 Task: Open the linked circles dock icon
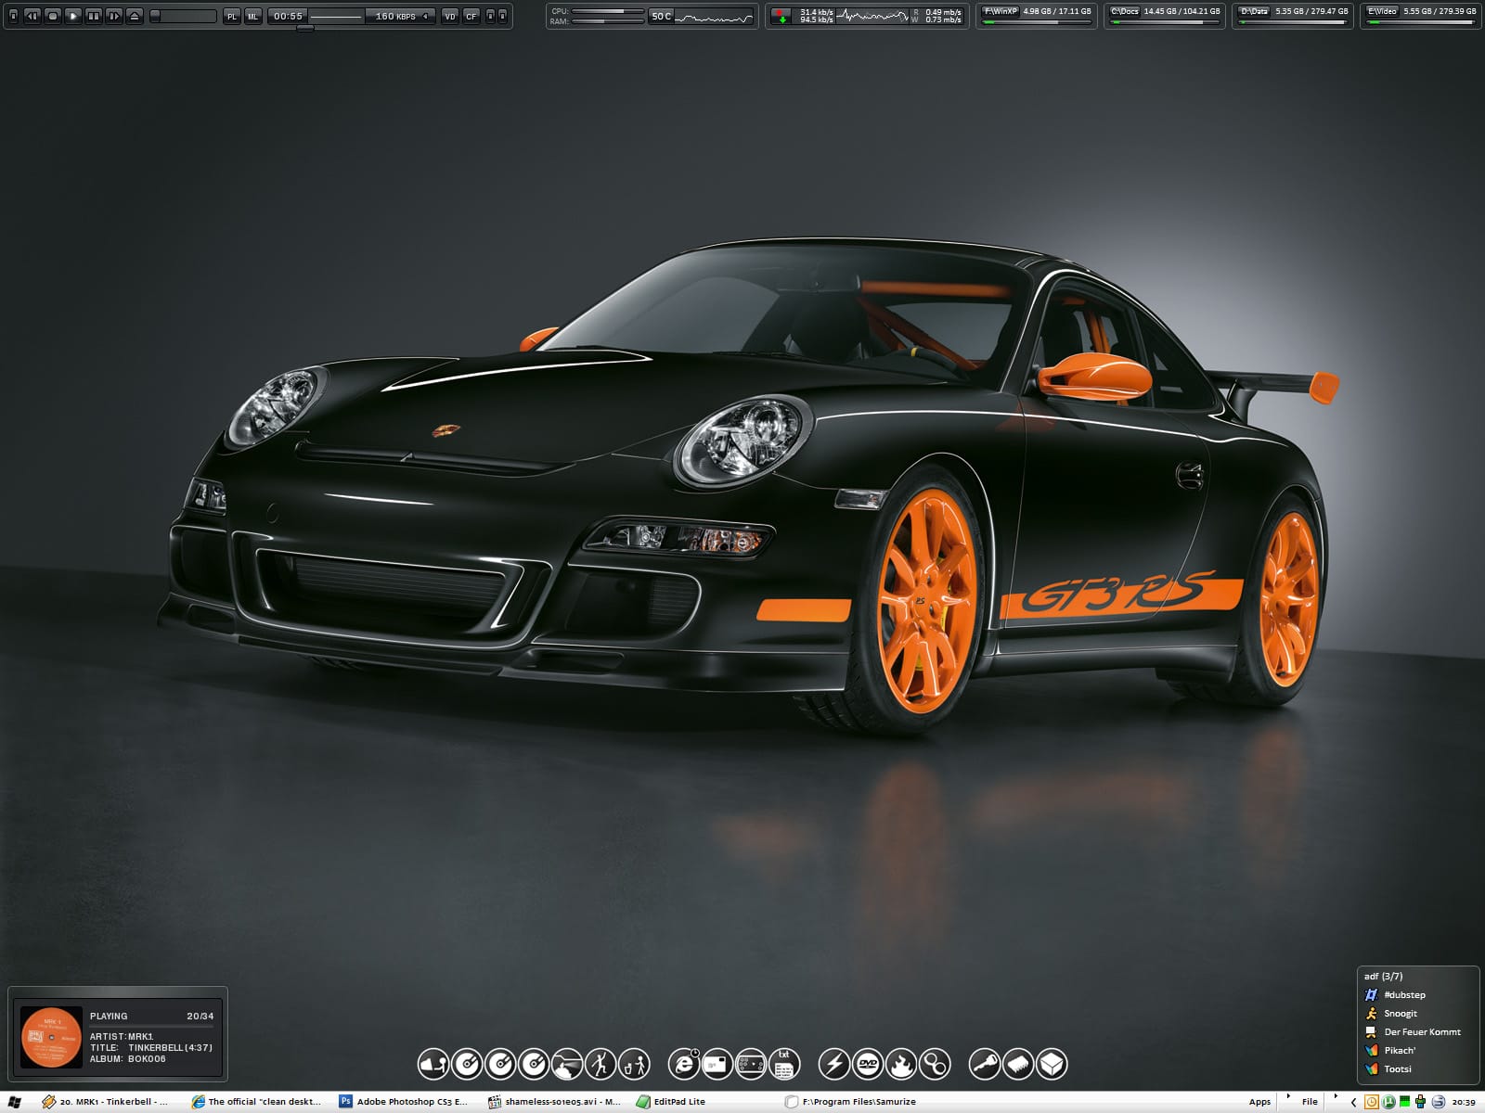point(935,1064)
